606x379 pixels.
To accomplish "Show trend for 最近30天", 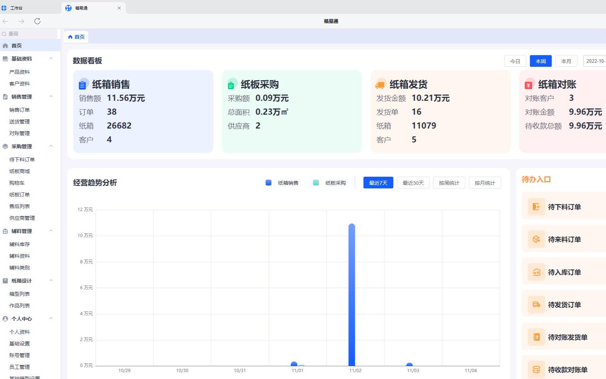I will [x=413, y=183].
